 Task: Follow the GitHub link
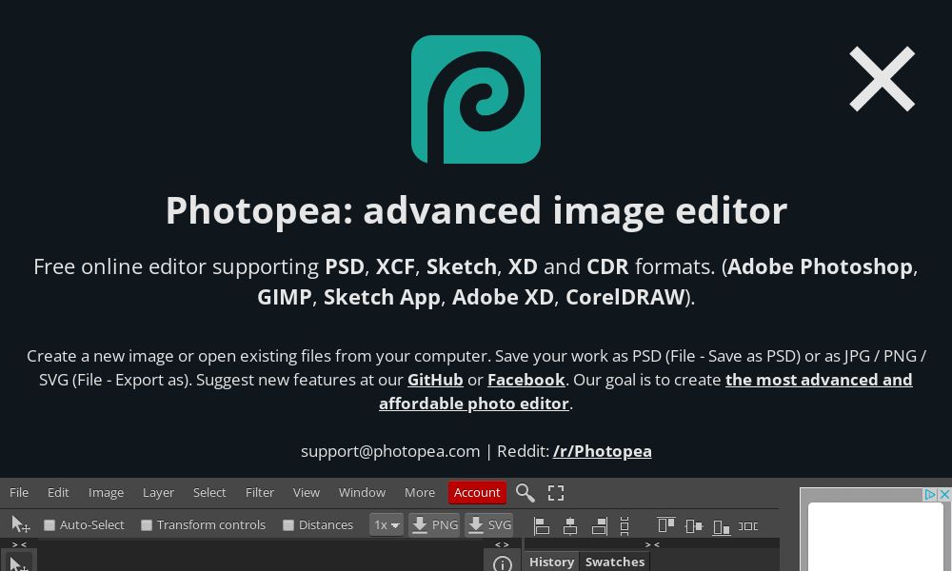click(x=434, y=380)
